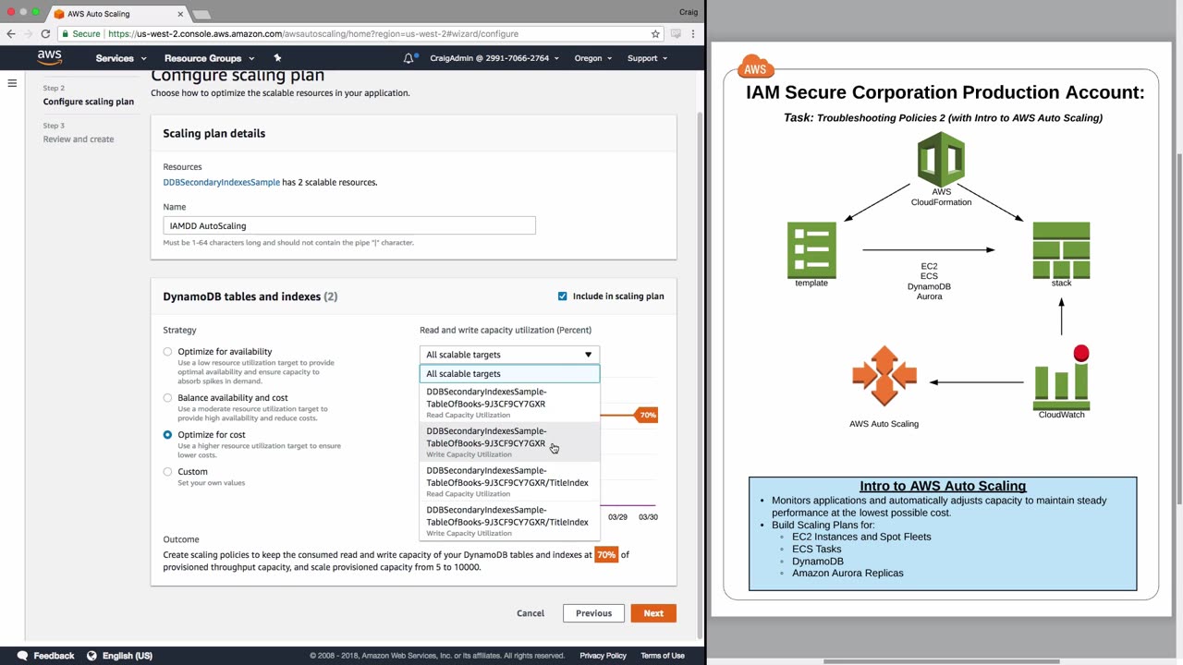Uncheck Include in scaling plan
This screenshot has height=665, width=1183.
click(x=562, y=296)
